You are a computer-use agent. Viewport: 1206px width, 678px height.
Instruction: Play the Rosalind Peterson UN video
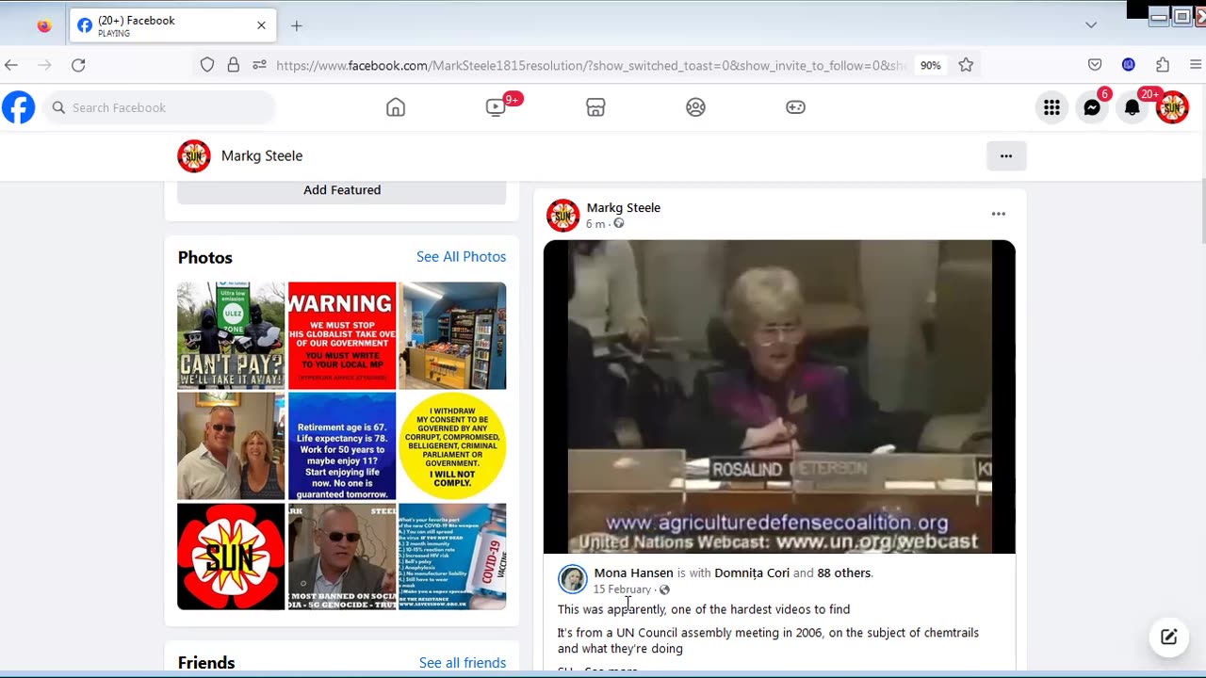779,396
